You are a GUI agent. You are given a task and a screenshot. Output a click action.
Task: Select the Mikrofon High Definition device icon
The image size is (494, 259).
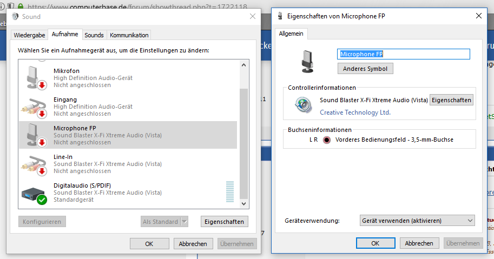[x=36, y=77]
